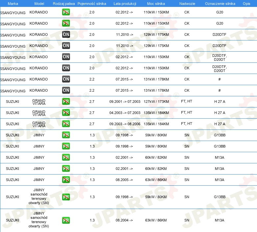This screenshot has width=257, height=232.
Task: Click the PB icon for Jimny open off-road 08.2004
Action: [x=66, y=220]
